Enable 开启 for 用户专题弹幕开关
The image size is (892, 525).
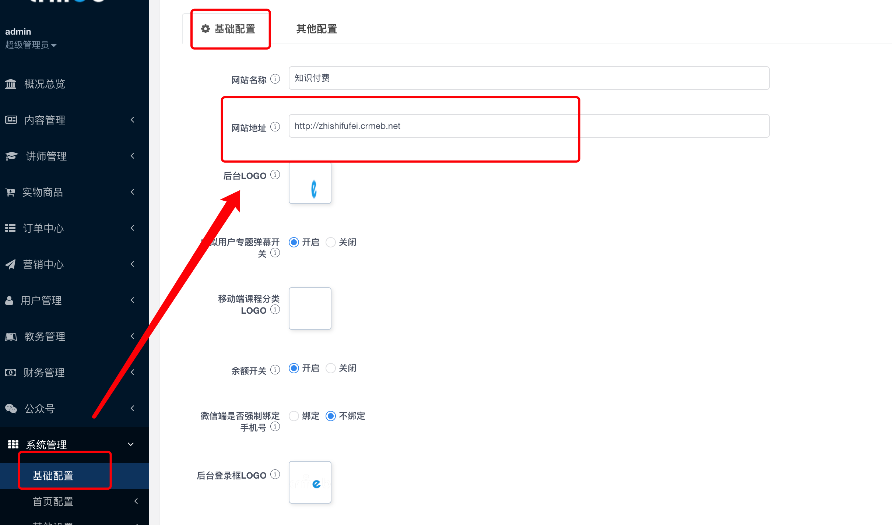point(294,242)
